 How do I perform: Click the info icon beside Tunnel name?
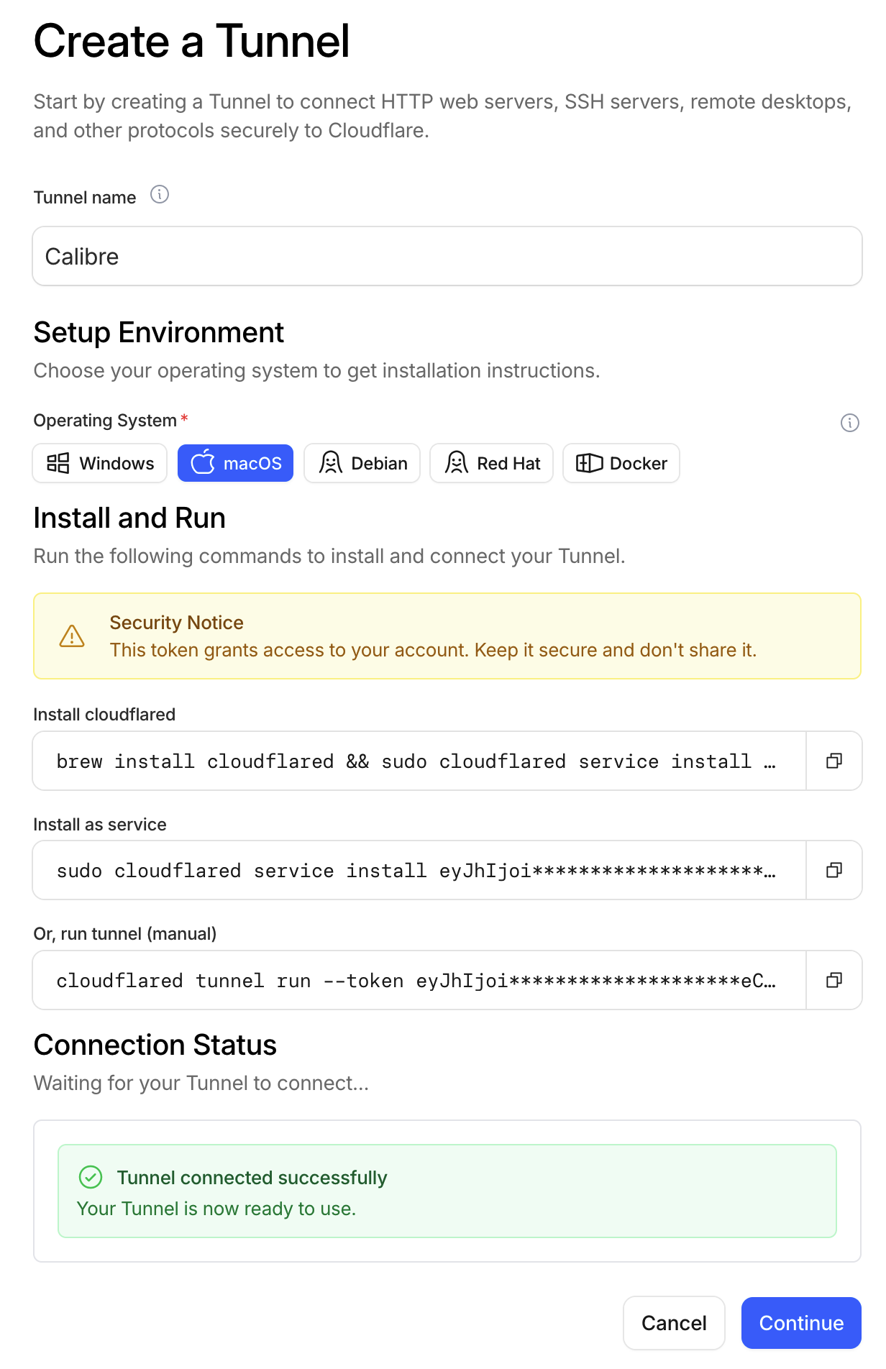tap(160, 194)
